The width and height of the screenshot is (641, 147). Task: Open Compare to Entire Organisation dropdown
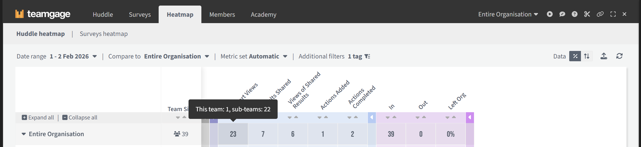tap(176, 57)
